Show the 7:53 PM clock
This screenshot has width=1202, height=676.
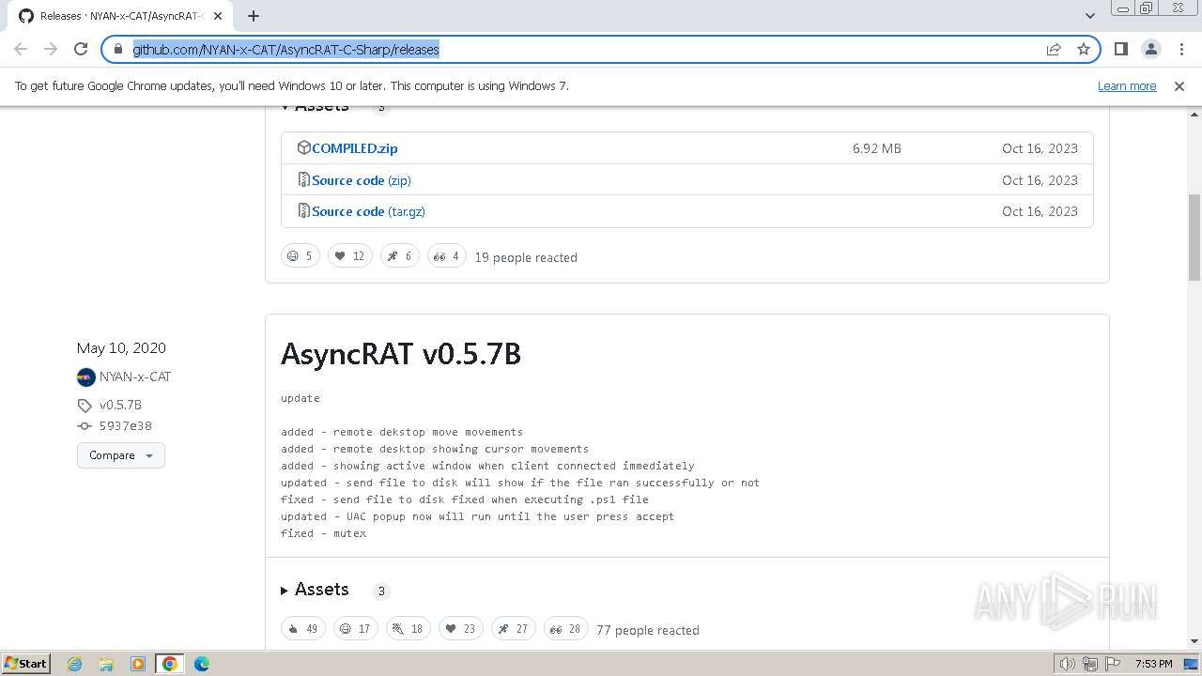pos(1153,664)
